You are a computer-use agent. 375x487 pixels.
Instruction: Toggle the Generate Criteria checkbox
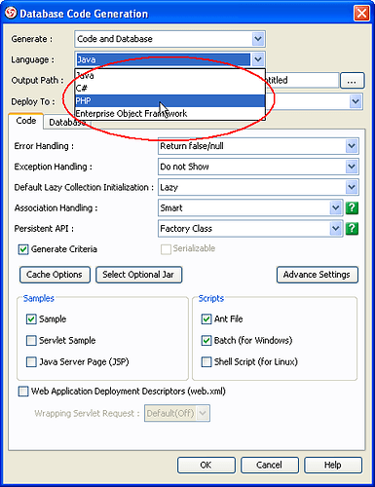[23, 249]
